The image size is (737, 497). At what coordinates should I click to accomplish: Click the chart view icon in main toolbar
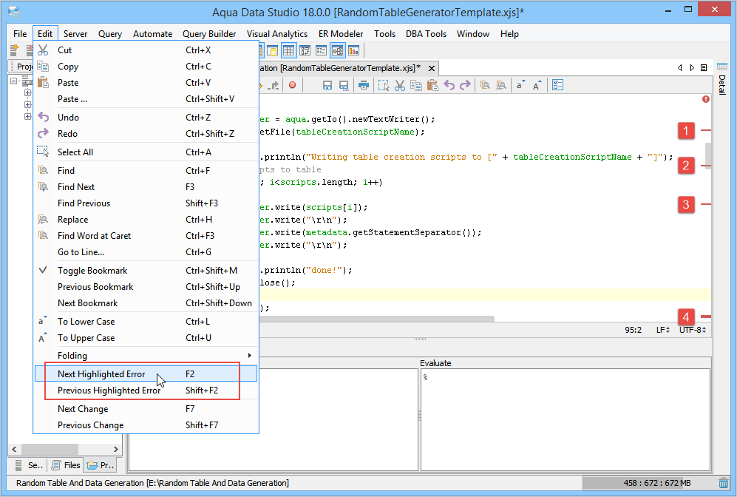point(354,50)
